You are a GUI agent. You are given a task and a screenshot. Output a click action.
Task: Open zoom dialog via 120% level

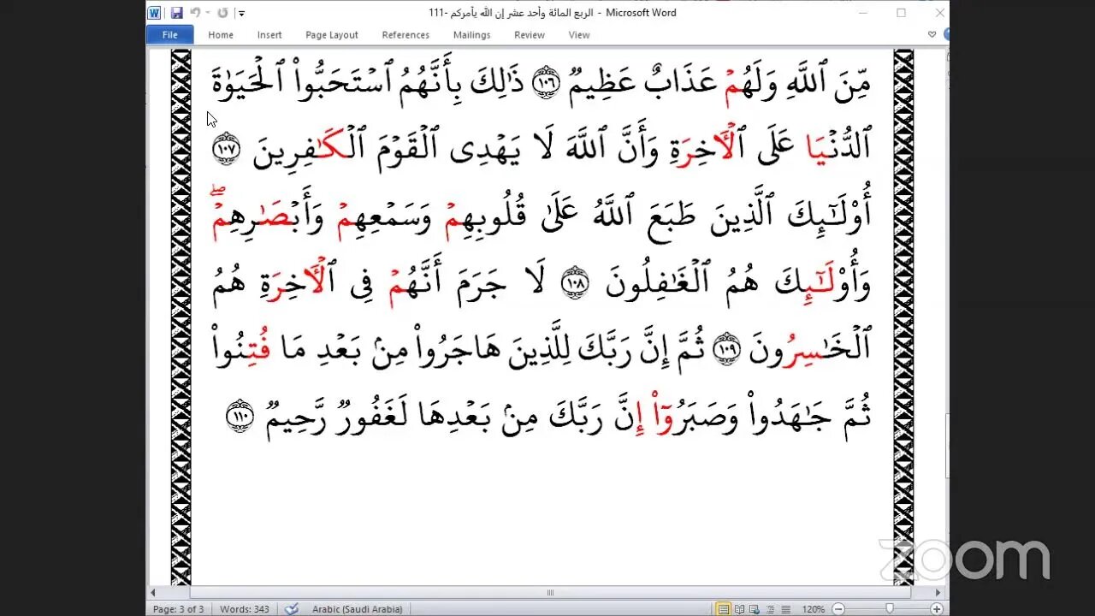coord(814,609)
